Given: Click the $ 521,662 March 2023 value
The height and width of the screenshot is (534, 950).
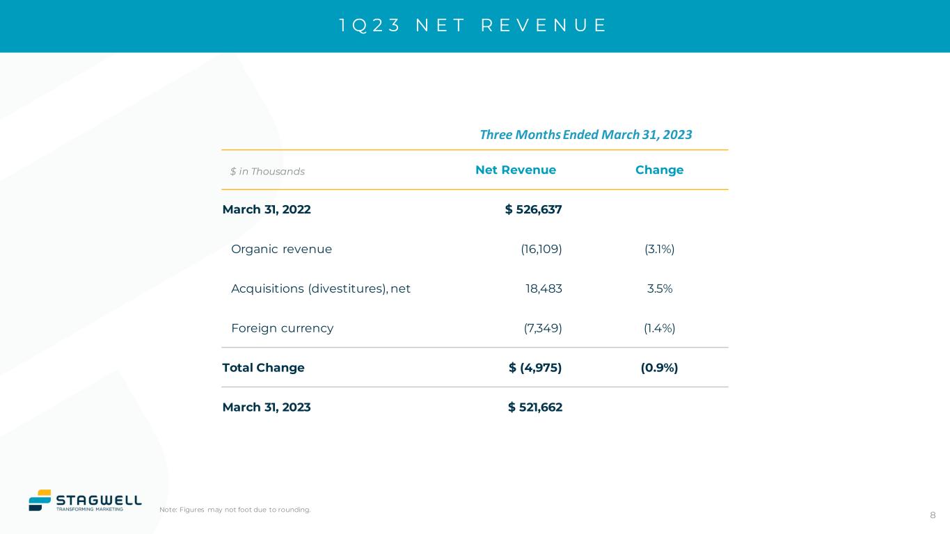Looking at the screenshot, I should (535, 407).
